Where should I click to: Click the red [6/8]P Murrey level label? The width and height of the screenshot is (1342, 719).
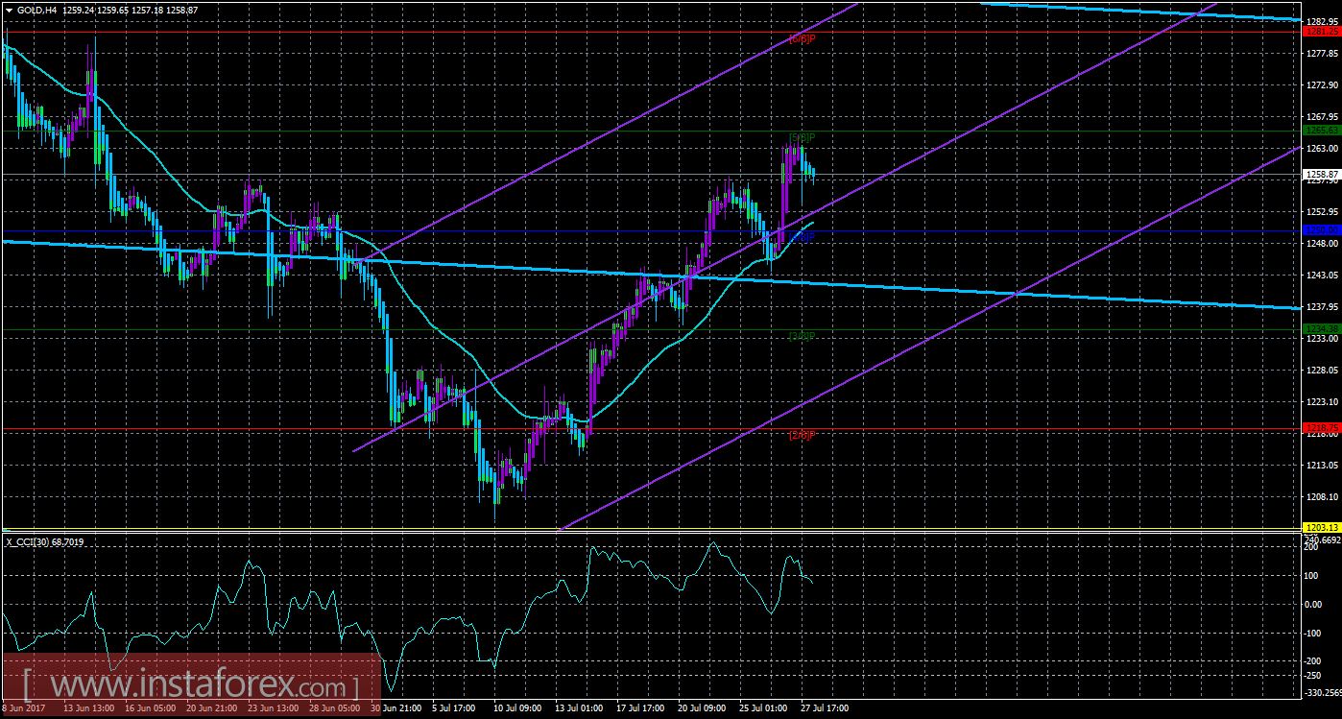point(803,39)
